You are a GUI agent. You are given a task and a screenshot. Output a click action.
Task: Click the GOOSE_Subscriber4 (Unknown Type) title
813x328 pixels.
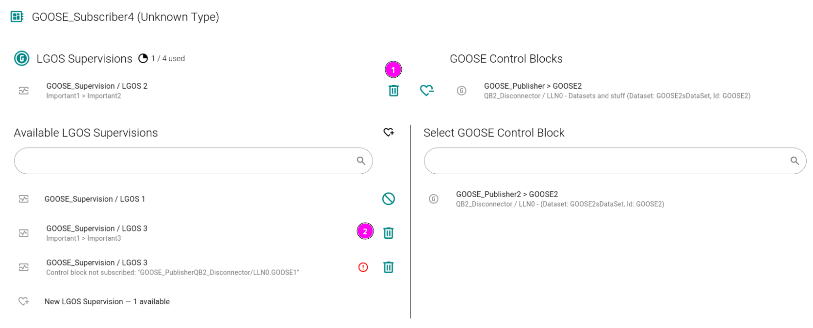coord(126,17)
